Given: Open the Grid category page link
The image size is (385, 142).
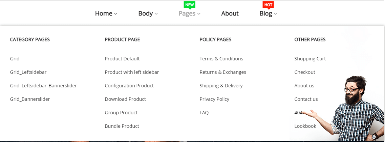Looking at the screenshot, I should coord(15,59).
